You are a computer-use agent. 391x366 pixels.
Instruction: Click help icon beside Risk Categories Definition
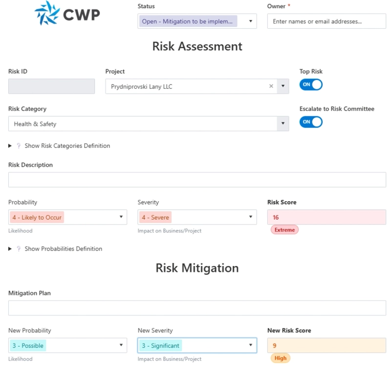(19, 145)
